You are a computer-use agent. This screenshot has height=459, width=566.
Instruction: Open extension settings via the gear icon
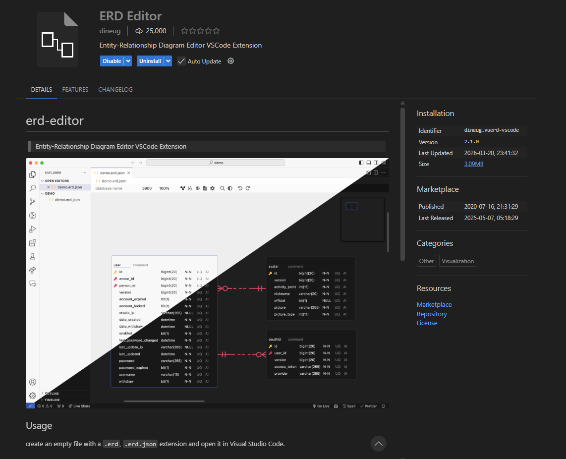tap(230, 61)
